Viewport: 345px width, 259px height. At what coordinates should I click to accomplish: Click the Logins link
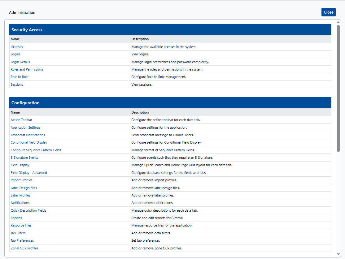point(15,54)
